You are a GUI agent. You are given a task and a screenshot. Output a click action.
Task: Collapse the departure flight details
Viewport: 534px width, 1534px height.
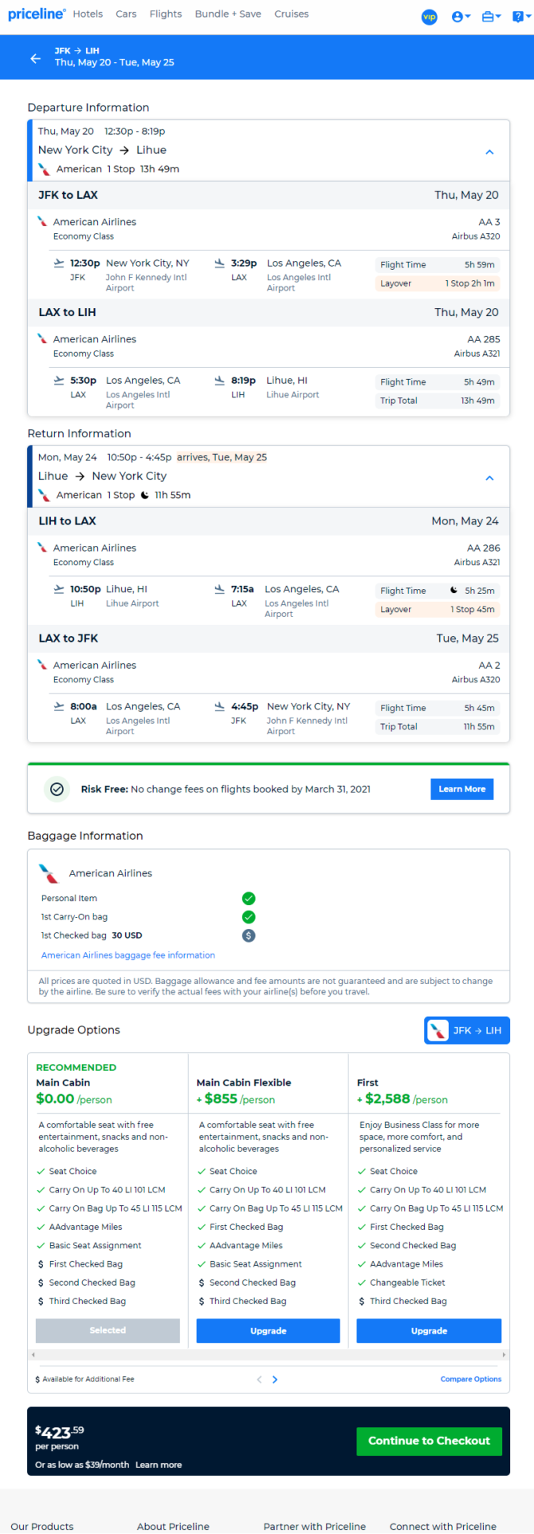pyautogui.click(x=489, y=152)
